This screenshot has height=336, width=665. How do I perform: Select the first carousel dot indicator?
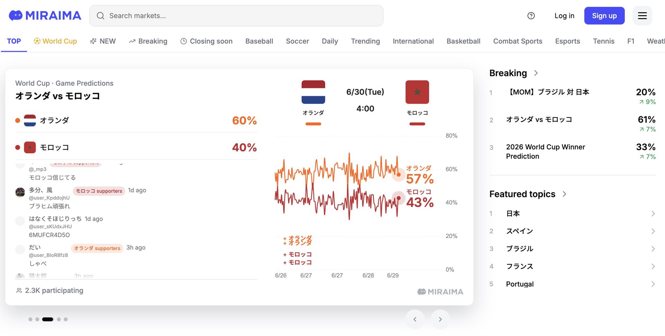click(30, 319)
